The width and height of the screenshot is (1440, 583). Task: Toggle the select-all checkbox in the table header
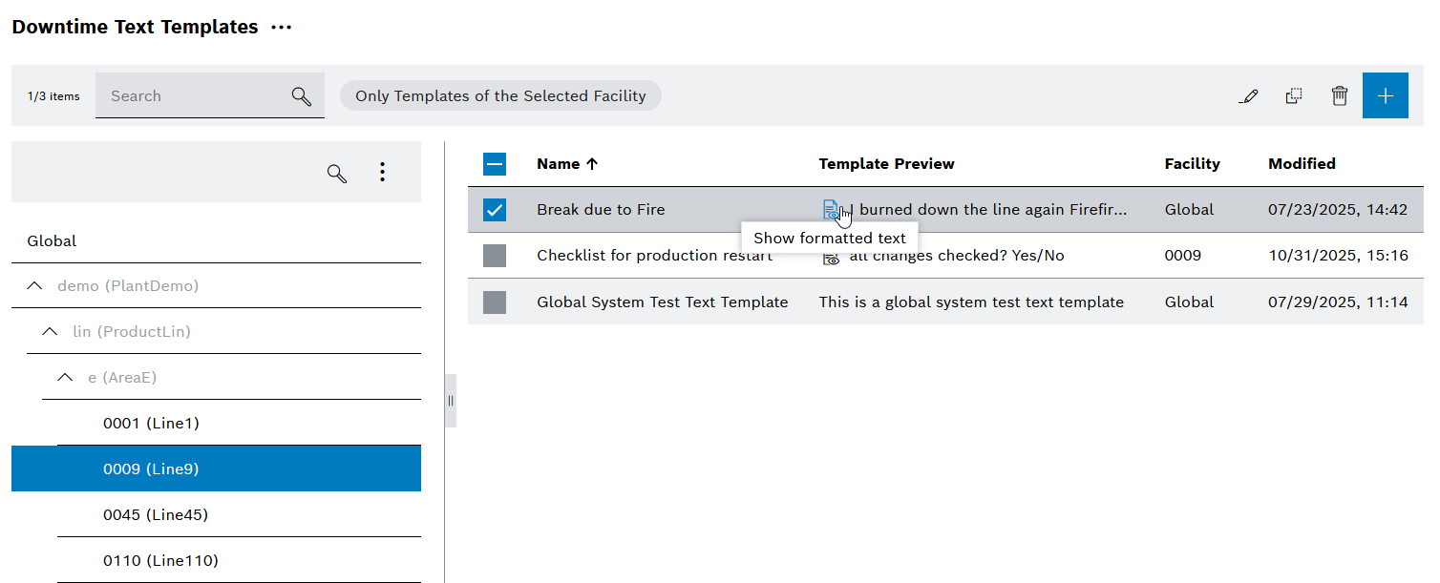(495, 163)
